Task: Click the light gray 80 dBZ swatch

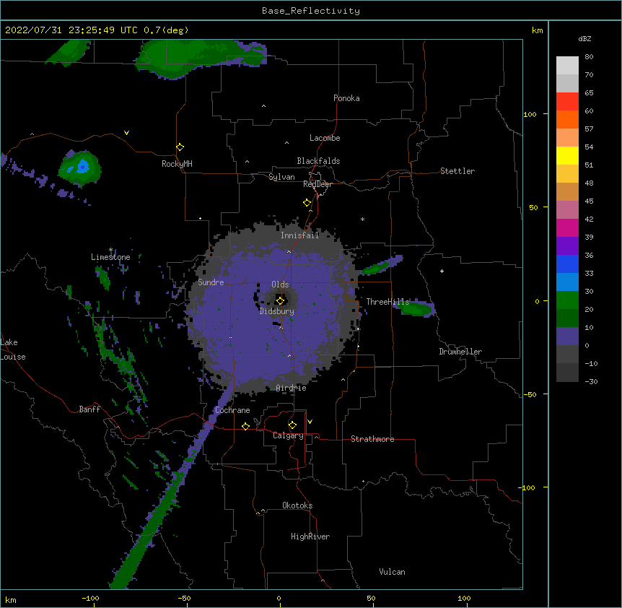Action: pyautogui.click(x=567, y=66)
